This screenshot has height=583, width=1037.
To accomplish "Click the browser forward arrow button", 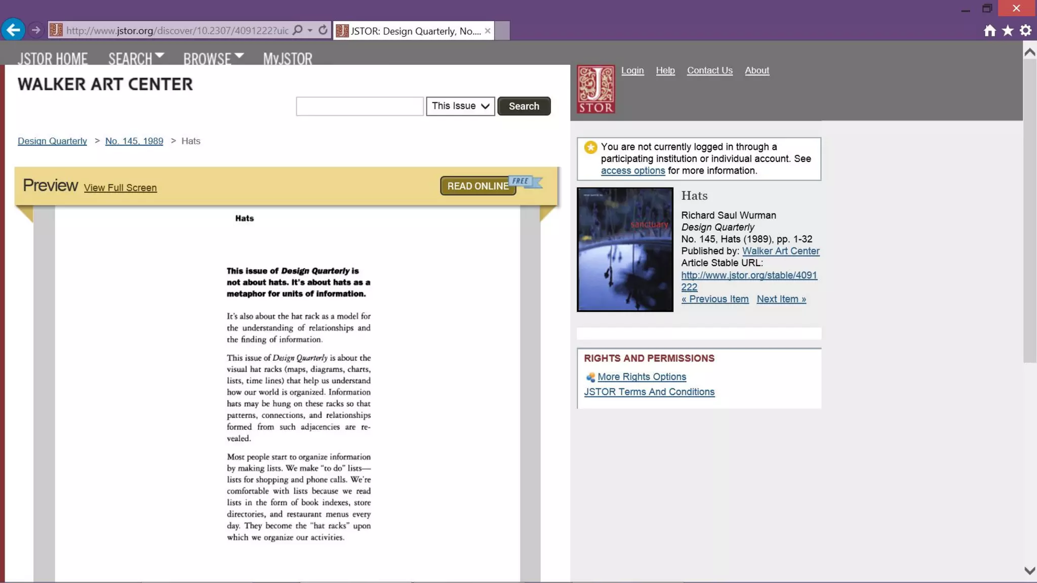I will (x=35, y=30).
